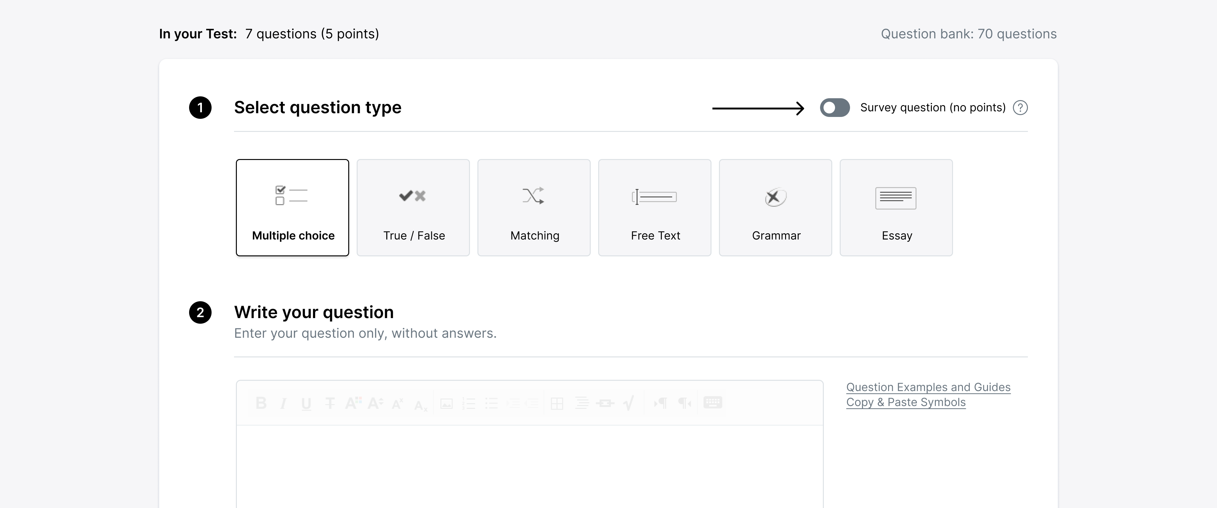Pick the Essay question type card
This screenshot has height=508, width=1217.
coord(896,208)
